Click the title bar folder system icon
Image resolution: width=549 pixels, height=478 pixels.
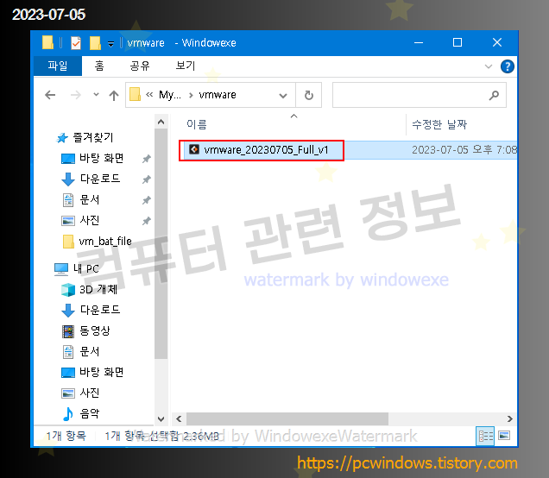tap(48, 42)
